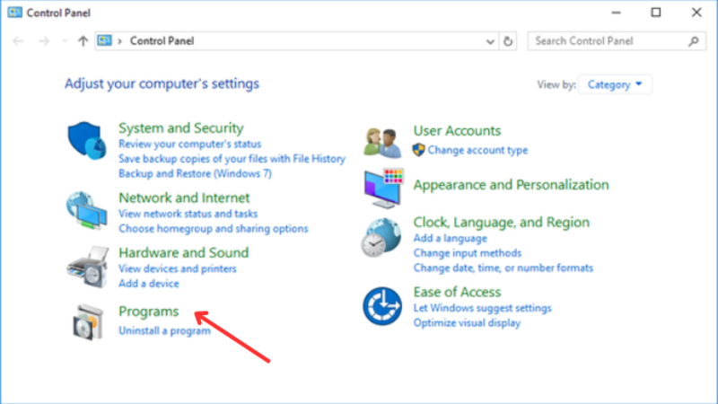Viewport: 718px width, 404px height.
Task: Open the System and Security category
Action: pos(181,127)
